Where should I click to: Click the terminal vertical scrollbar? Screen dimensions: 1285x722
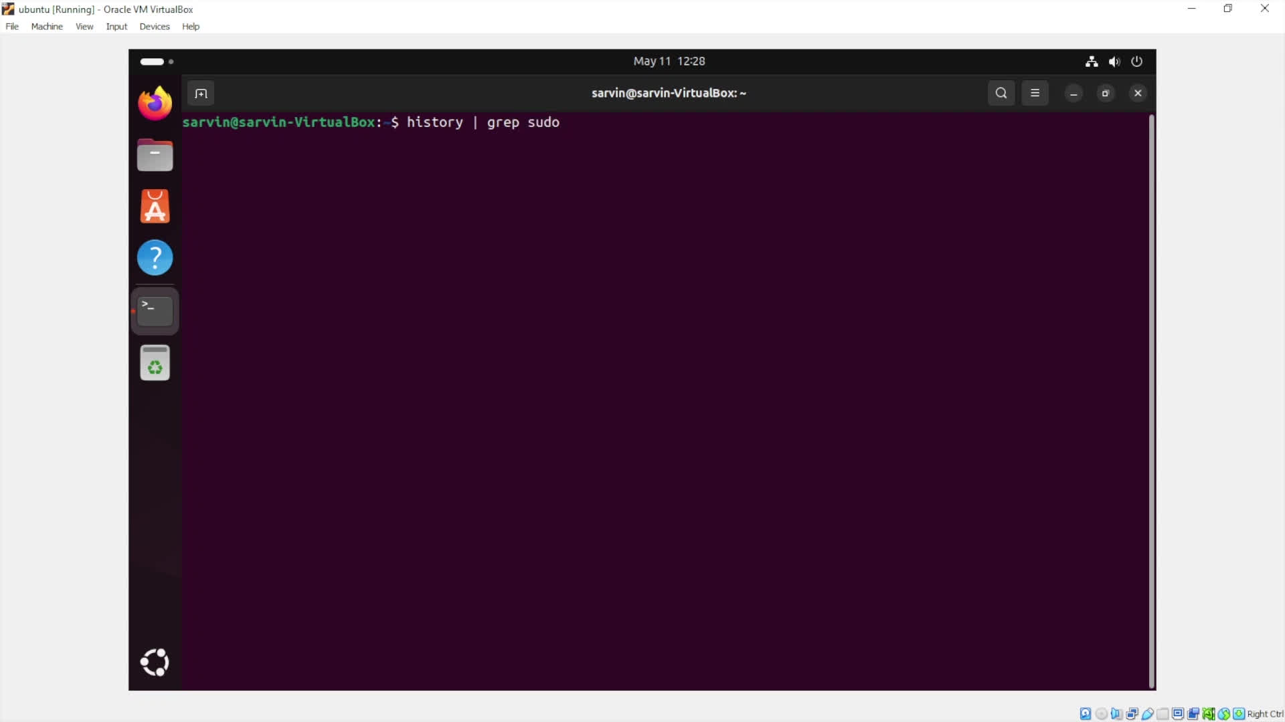[x=1152, y=401]
